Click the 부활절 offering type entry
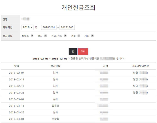157x123 pixels. click(55, 119)
